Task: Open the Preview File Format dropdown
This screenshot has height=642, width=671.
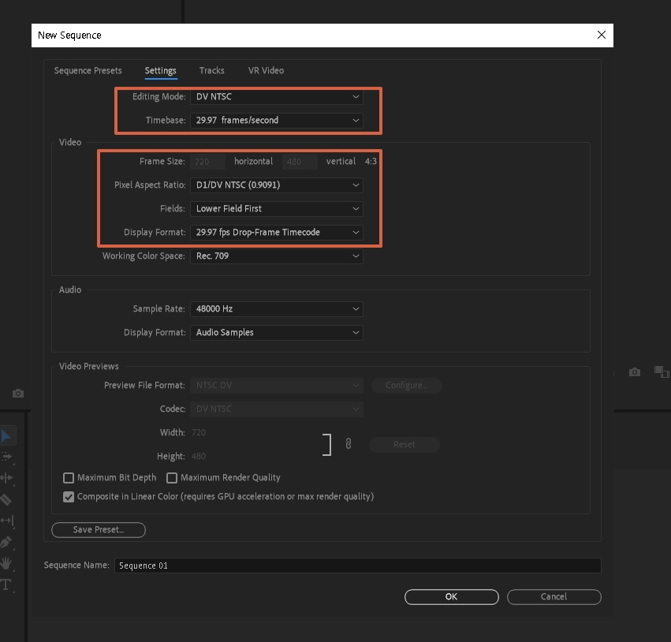Action: (x=277, y=385)
